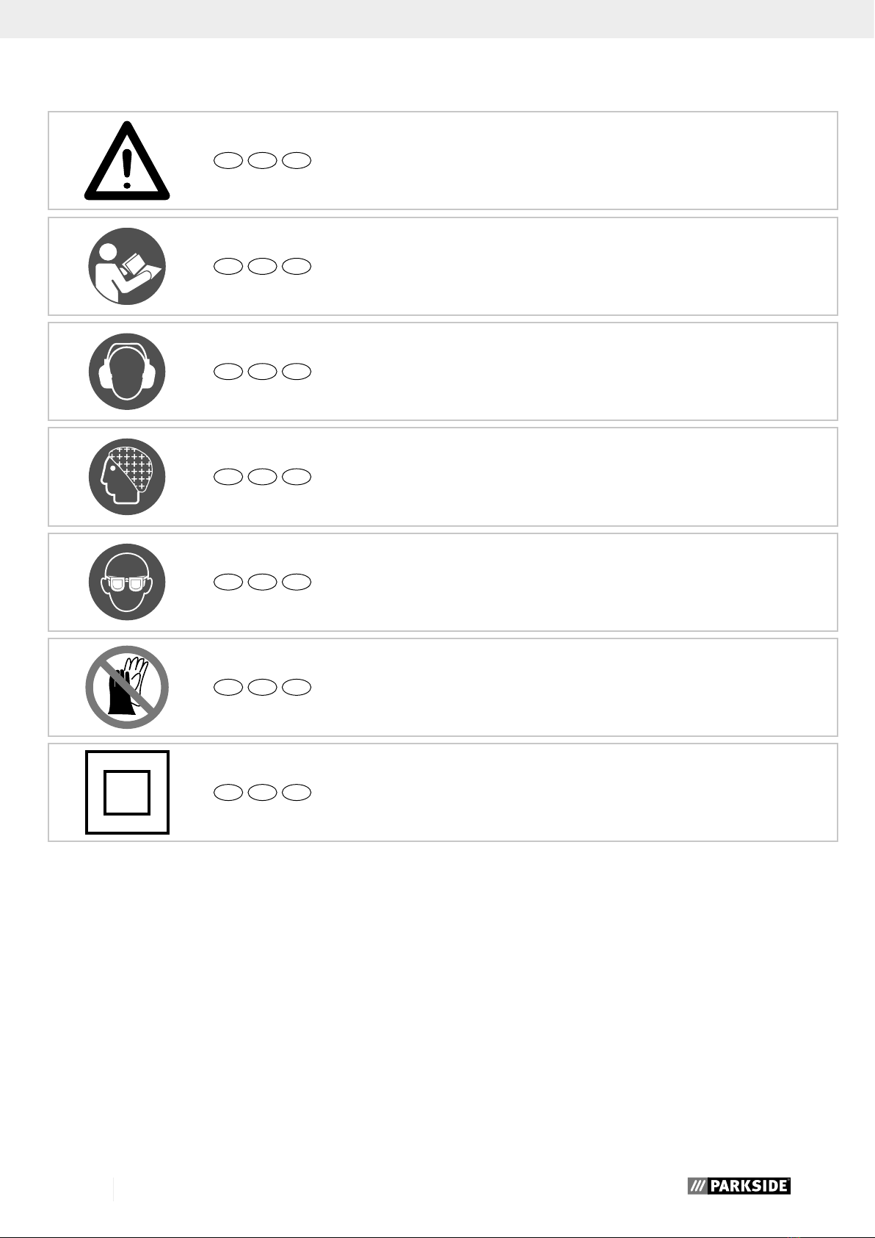
Task: Select middle oval badge beside double-square symbol
Action: coord(263,792)
